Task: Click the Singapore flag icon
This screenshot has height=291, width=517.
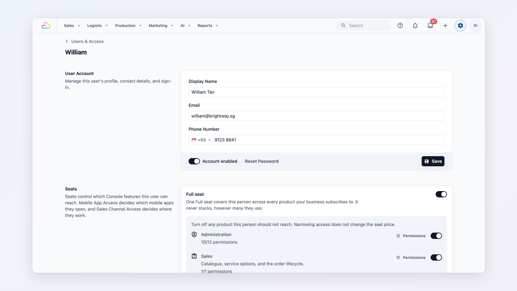Action: tap(194, 140)
